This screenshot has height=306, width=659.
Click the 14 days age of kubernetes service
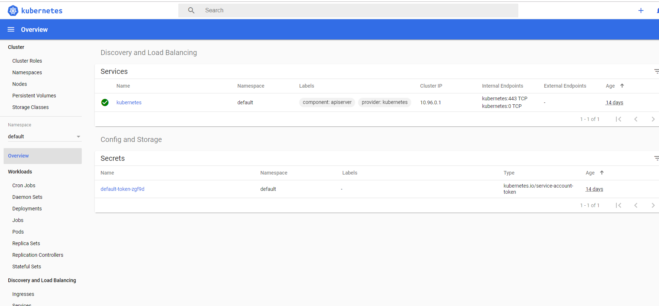615,102
